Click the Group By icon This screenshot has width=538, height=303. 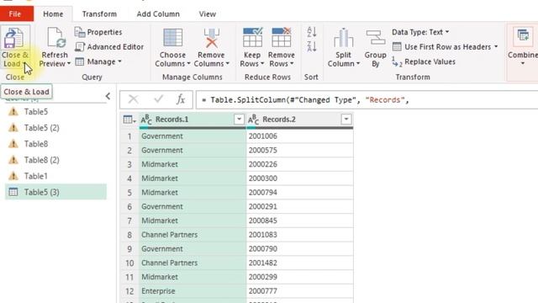pyautogui.click(x=376, y=38)
